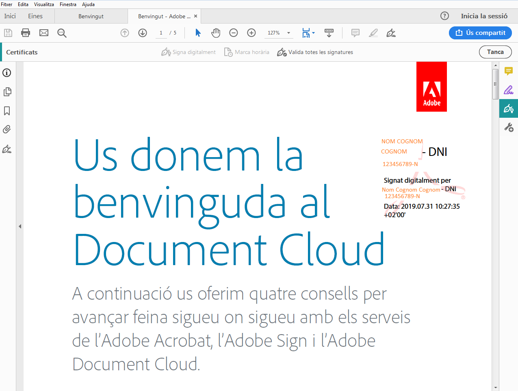Click Valida totes les signatures
This screenshot has height=391, width=518.
(315, 52)
